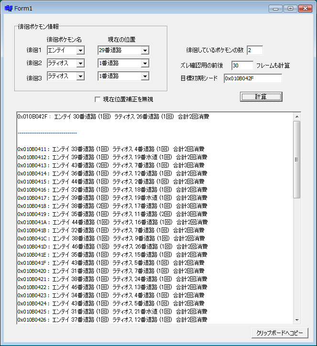Click the result row 0x010B0417
Screen dimensions: 317x346
[x=112, y=198]
